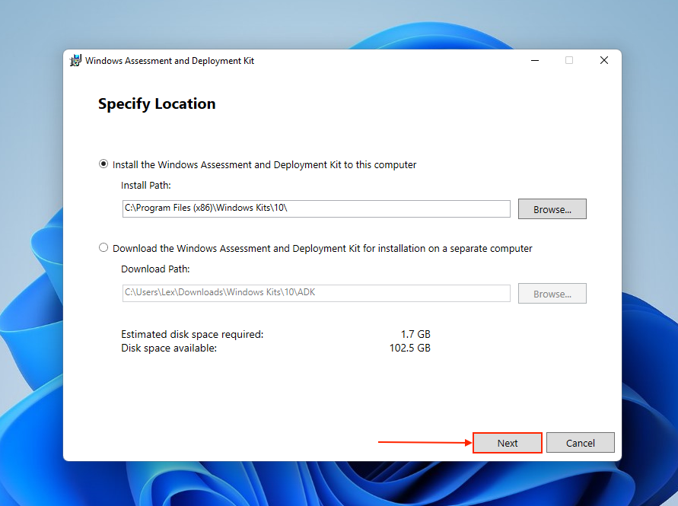Select download for separate computer option
Image resolution: width=678 pixels, height=506 pixels.
point(103,248)
